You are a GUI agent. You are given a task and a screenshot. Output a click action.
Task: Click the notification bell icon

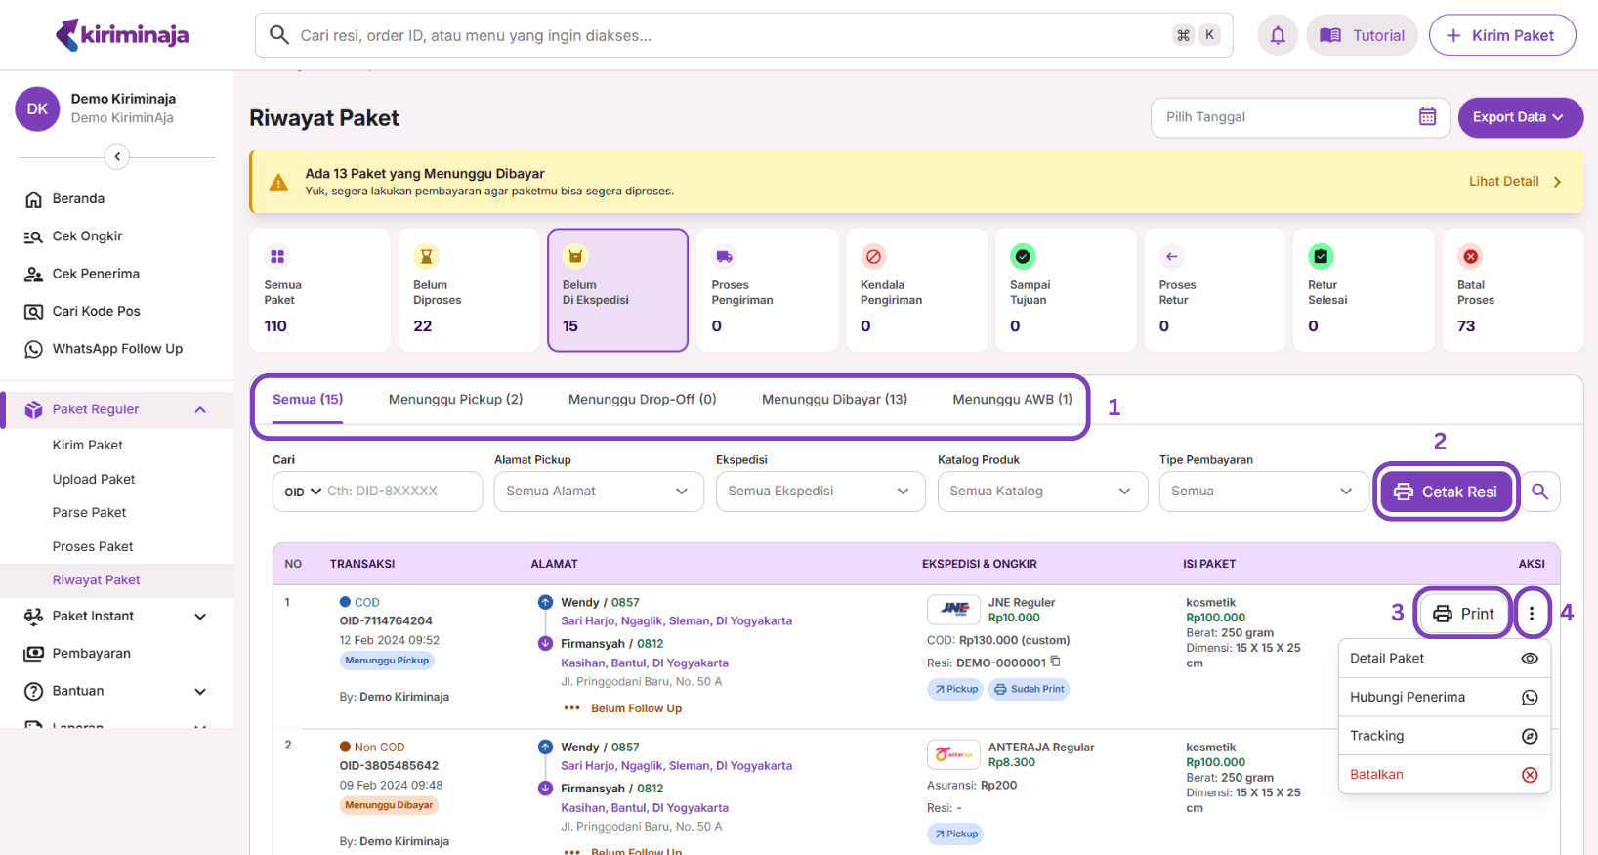[1277, 36]
